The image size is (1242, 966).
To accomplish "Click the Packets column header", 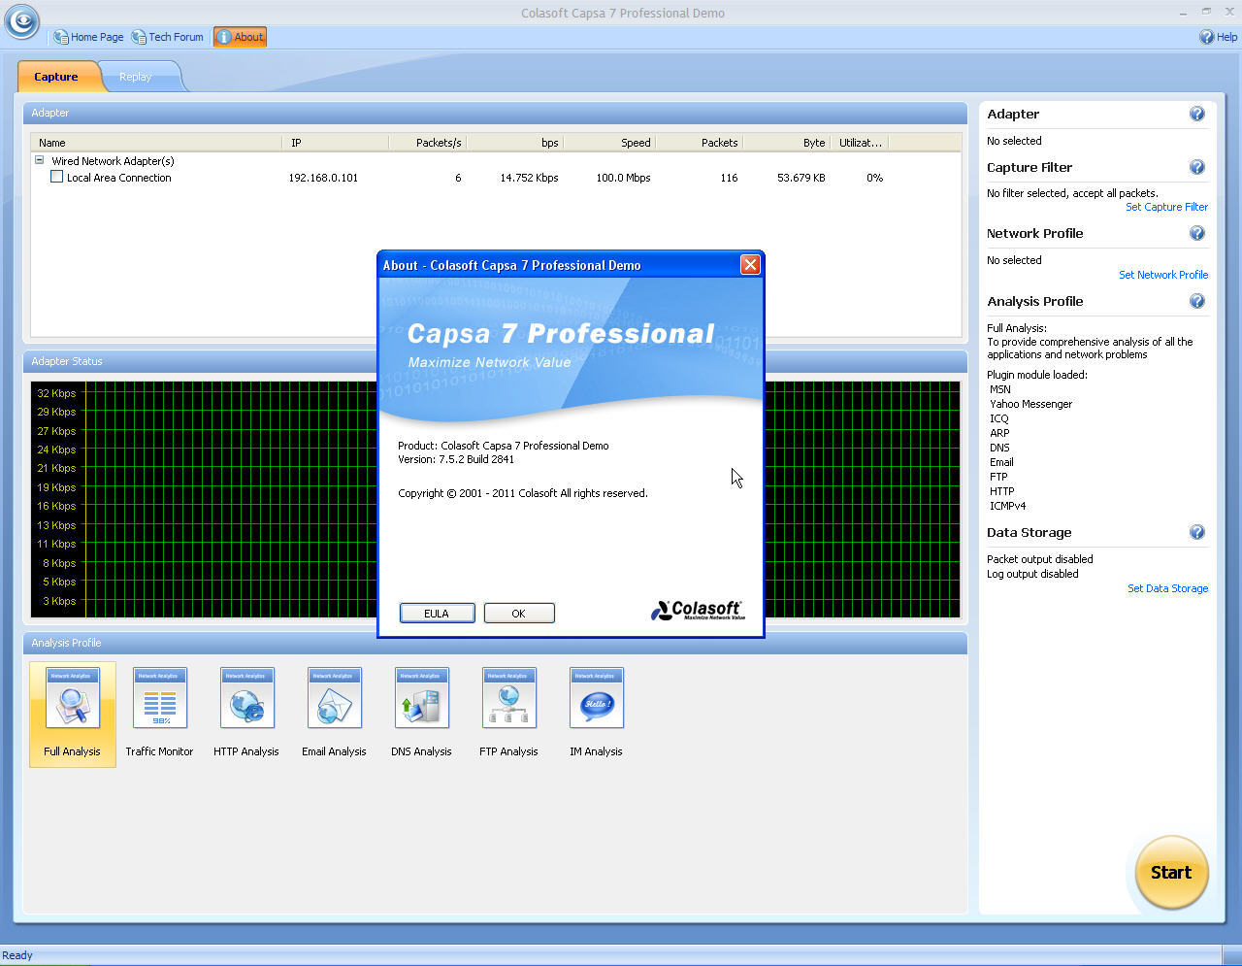I will coord(699,143).
